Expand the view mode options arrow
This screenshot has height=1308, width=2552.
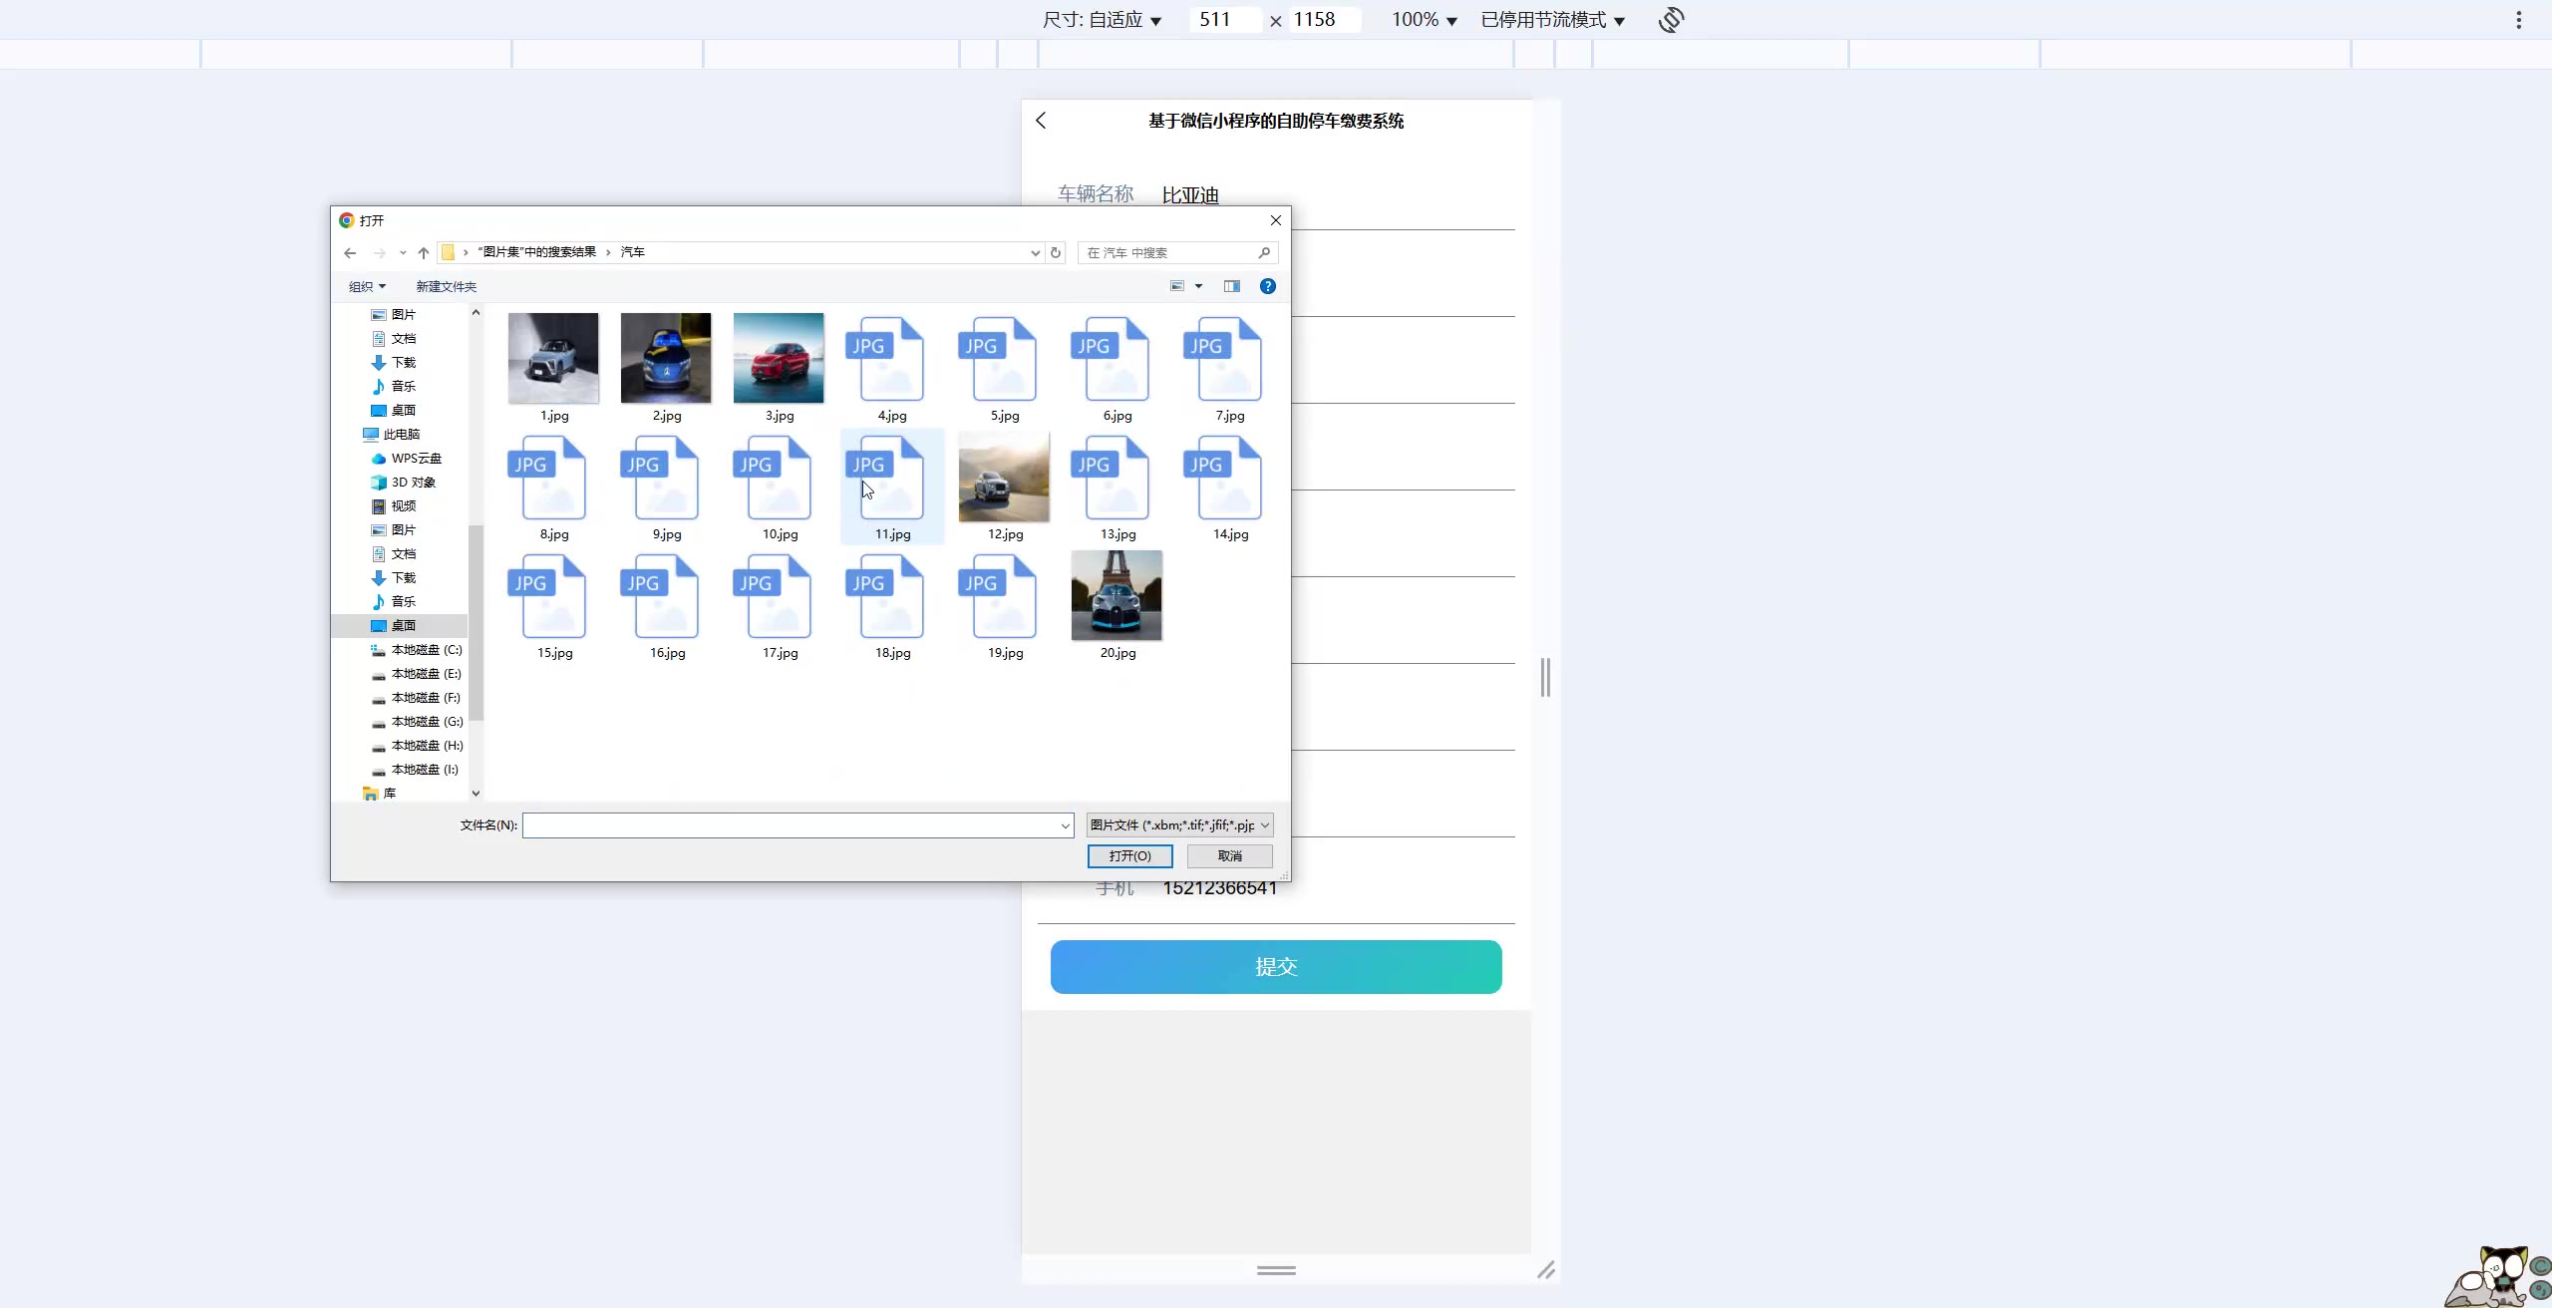(x=1198, y=287)
